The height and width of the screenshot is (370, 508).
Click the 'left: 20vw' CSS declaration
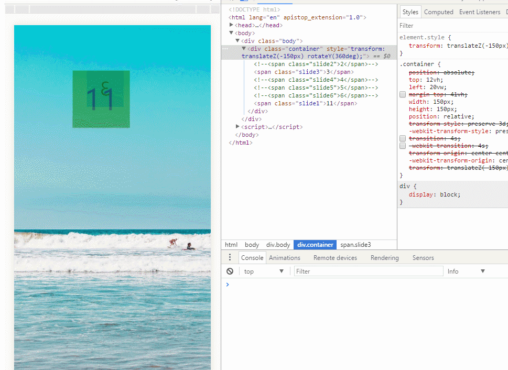click(428, 87)
